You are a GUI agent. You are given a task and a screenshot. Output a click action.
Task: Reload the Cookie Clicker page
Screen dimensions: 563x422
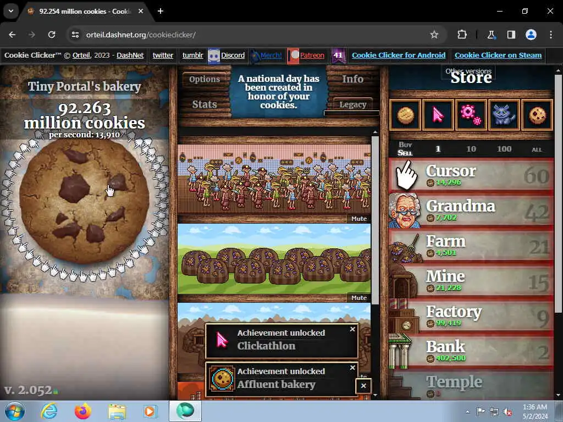coord(52,35)
